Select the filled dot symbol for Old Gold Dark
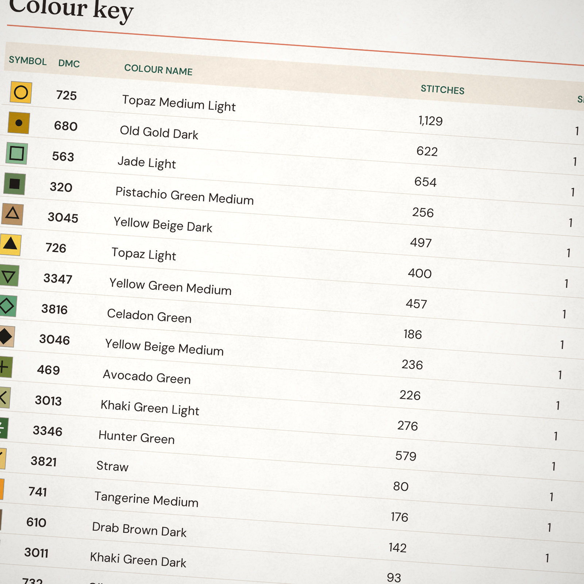The height and width of the screenshot is (584, 584). click(19, 123)
